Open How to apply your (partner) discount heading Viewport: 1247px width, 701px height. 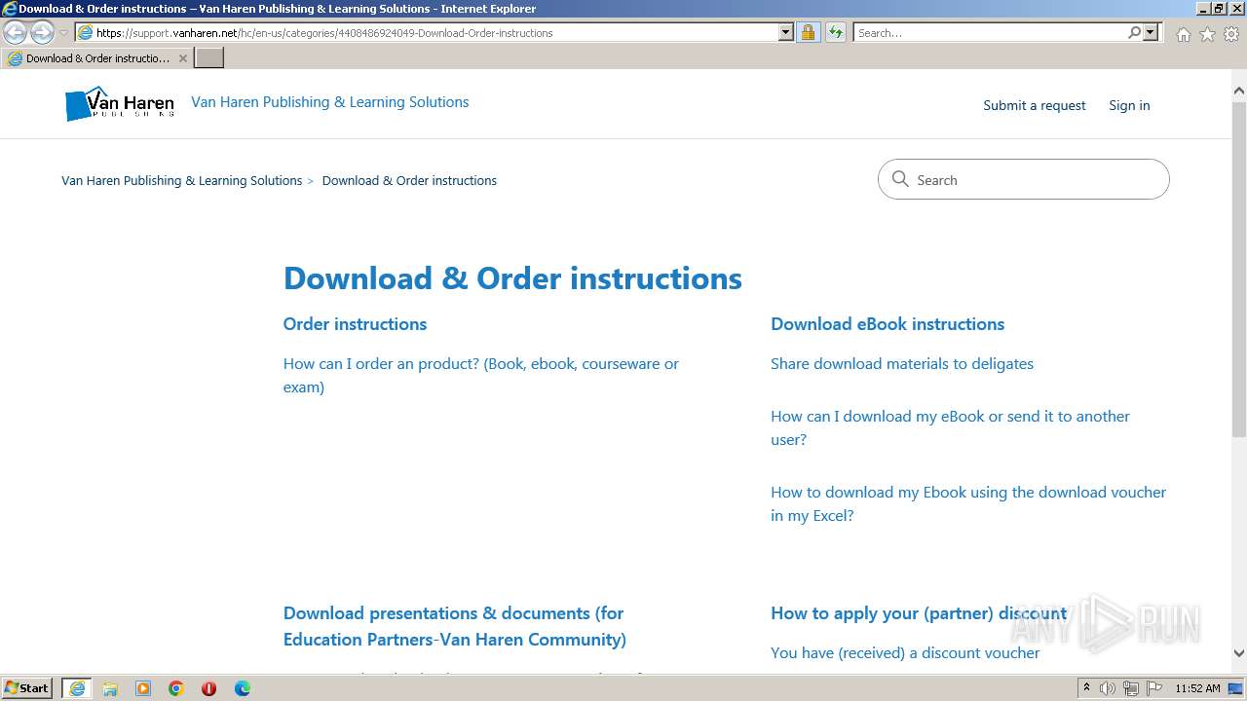(x=919, y=613)
